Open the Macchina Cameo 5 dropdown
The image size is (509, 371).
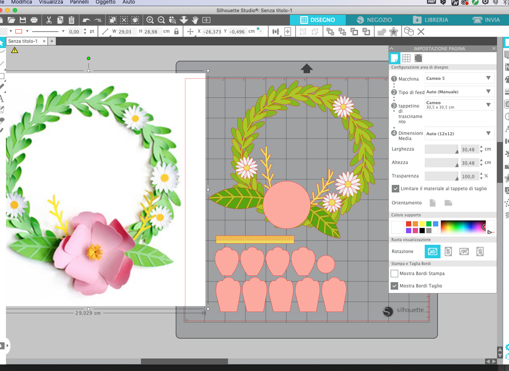click(x=459, y=78)
